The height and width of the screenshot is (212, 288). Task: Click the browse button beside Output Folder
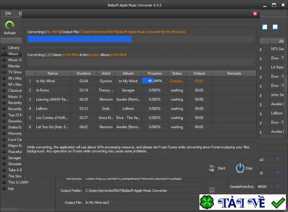[x=212, y=190]
